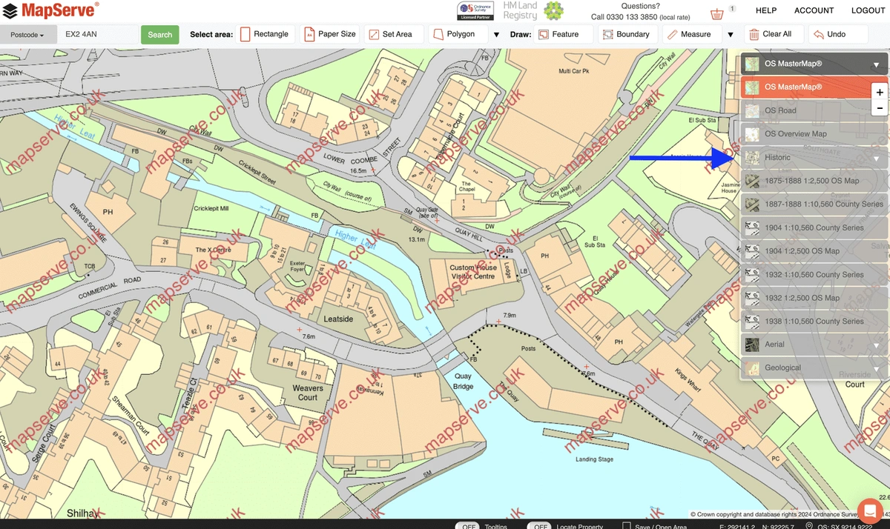This screenshot has height=529, width=890.
Task: Check the Save / Open Area checkbox
Action: [x=627, y=526]
